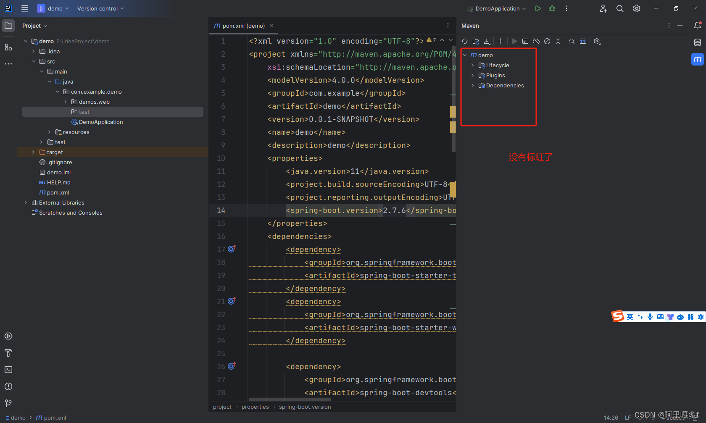Expand the .idea folder
The width and height of the screenshot is (706, 423).
[x=34, y=51]
